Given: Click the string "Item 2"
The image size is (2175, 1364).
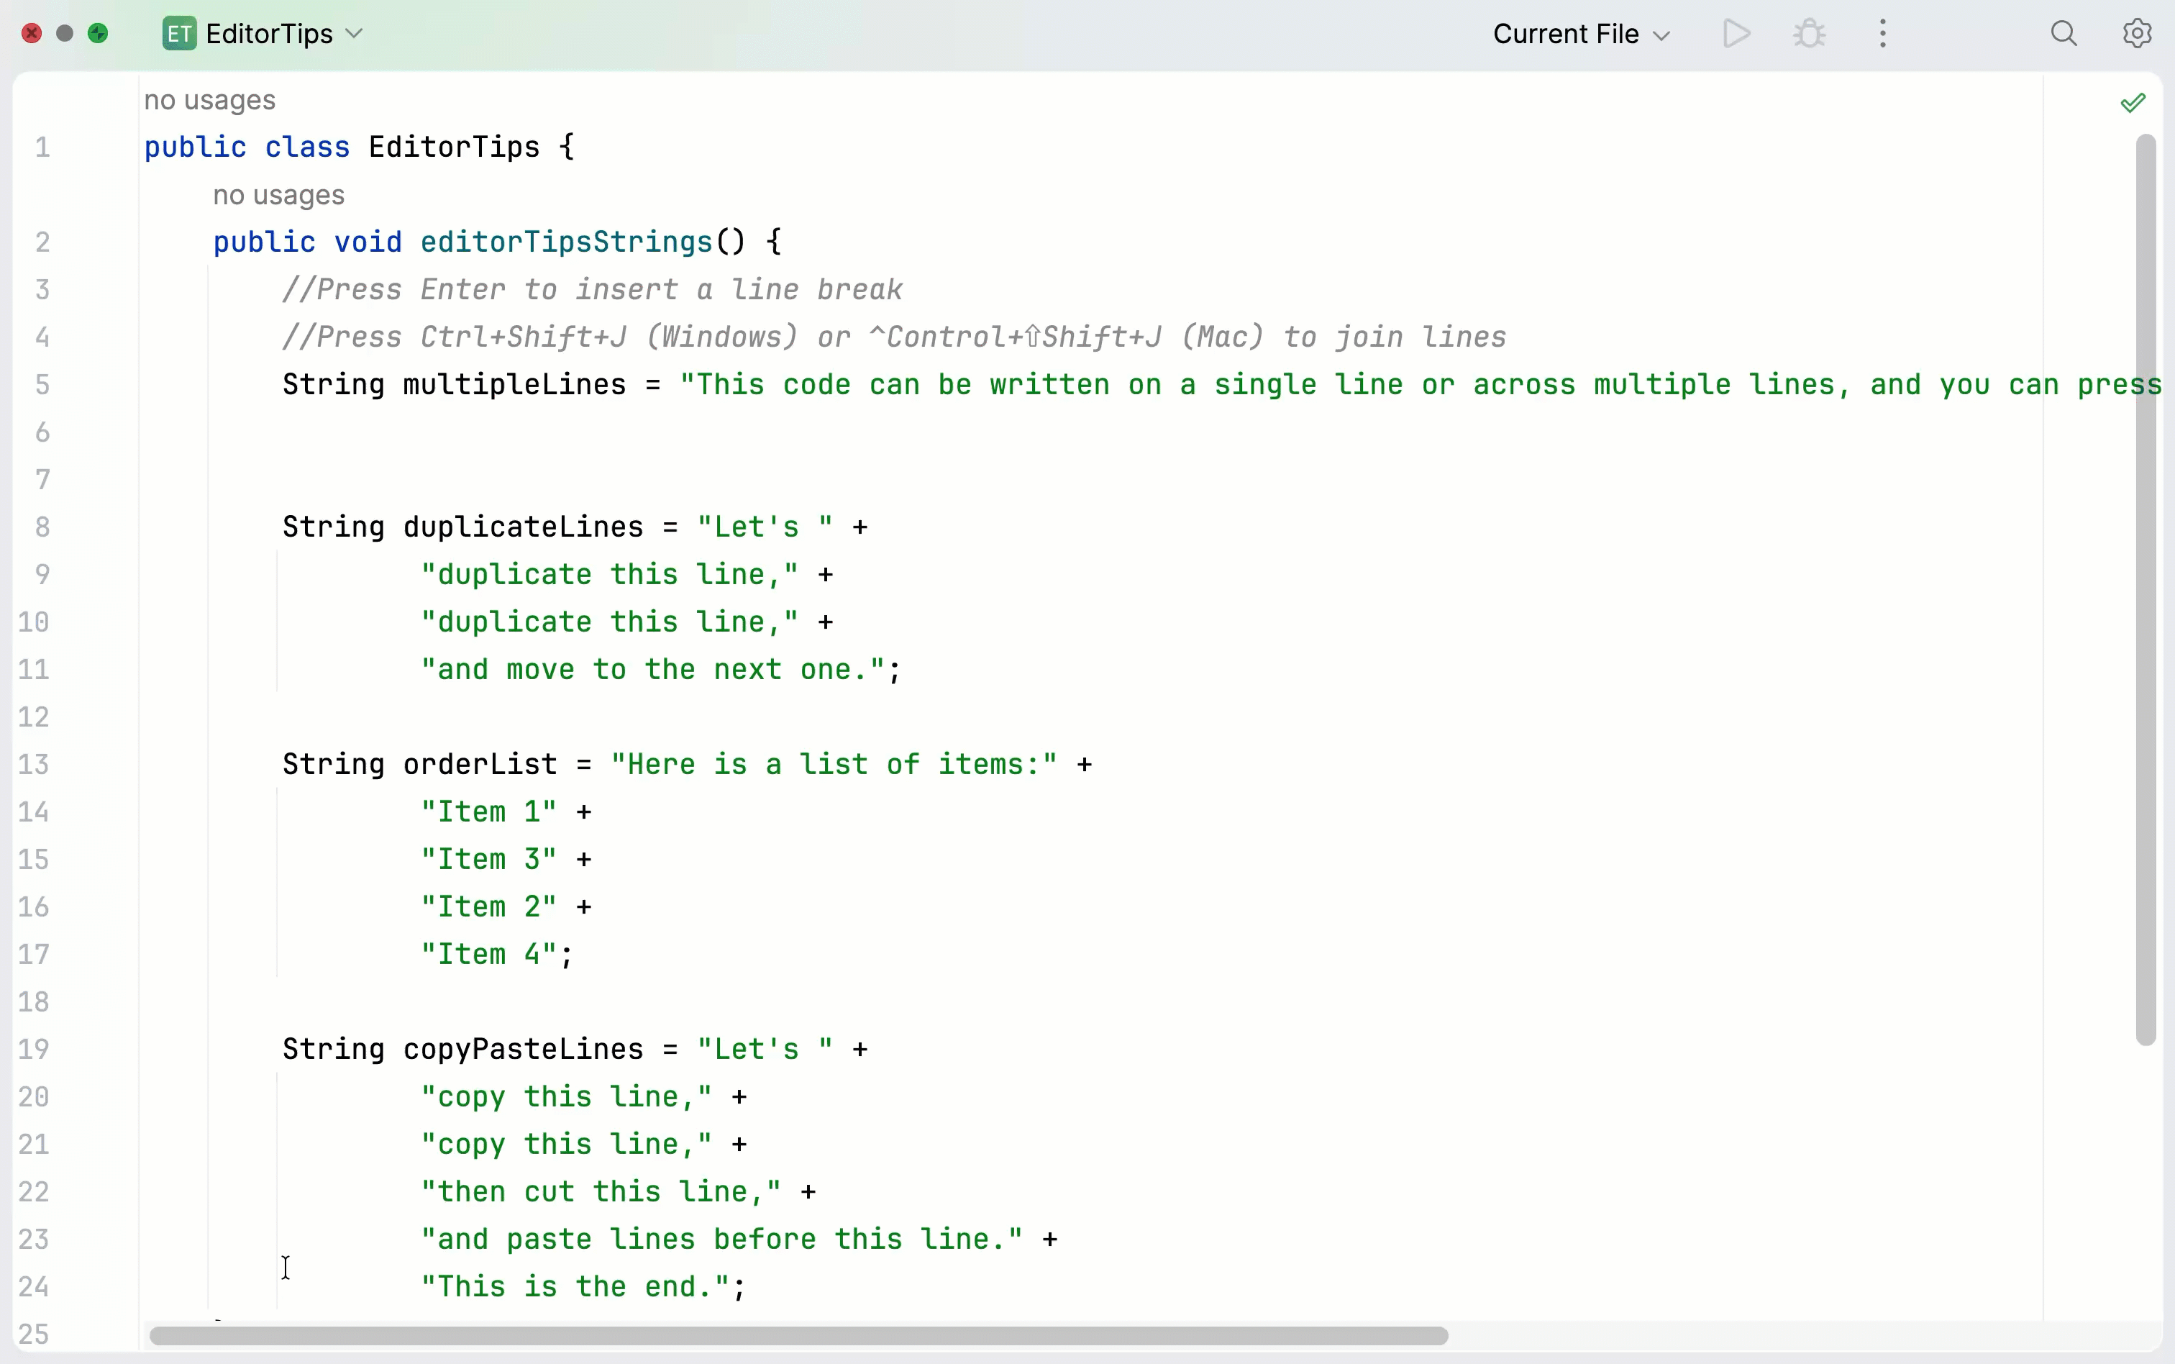Looking at the screenshot, I should [489, 906].
